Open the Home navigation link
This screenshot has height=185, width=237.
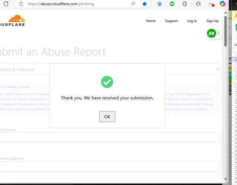click(151, 21)
